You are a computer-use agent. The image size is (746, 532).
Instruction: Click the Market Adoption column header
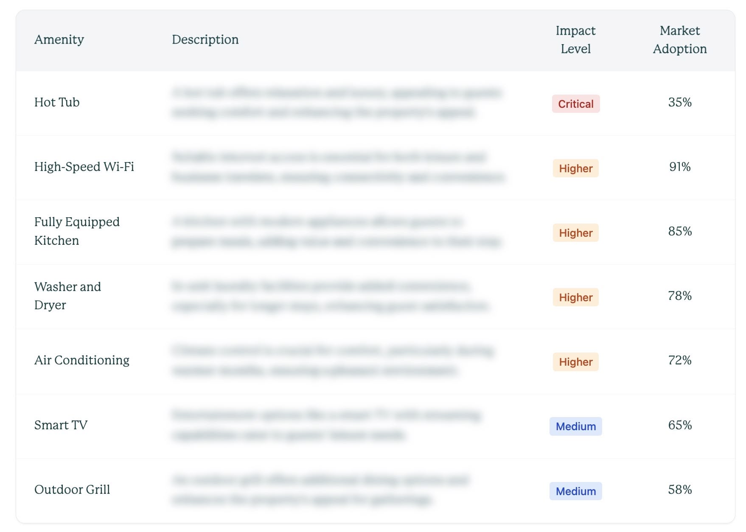click(680, 39)
